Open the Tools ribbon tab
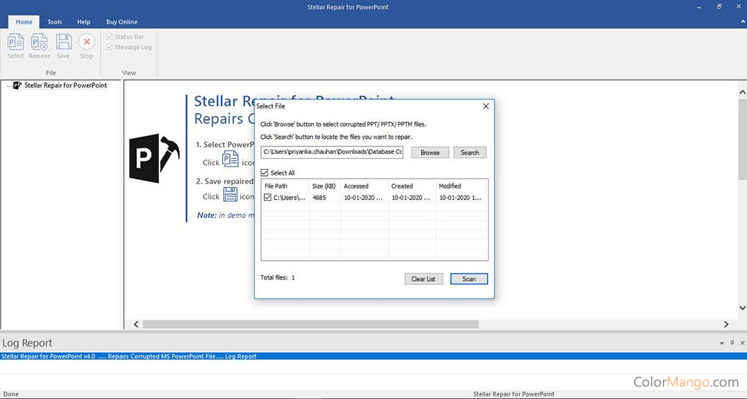 [x=55, y=22]
